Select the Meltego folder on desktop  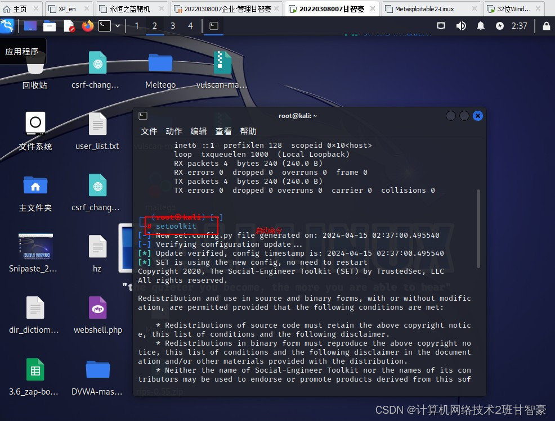point(160,70)
